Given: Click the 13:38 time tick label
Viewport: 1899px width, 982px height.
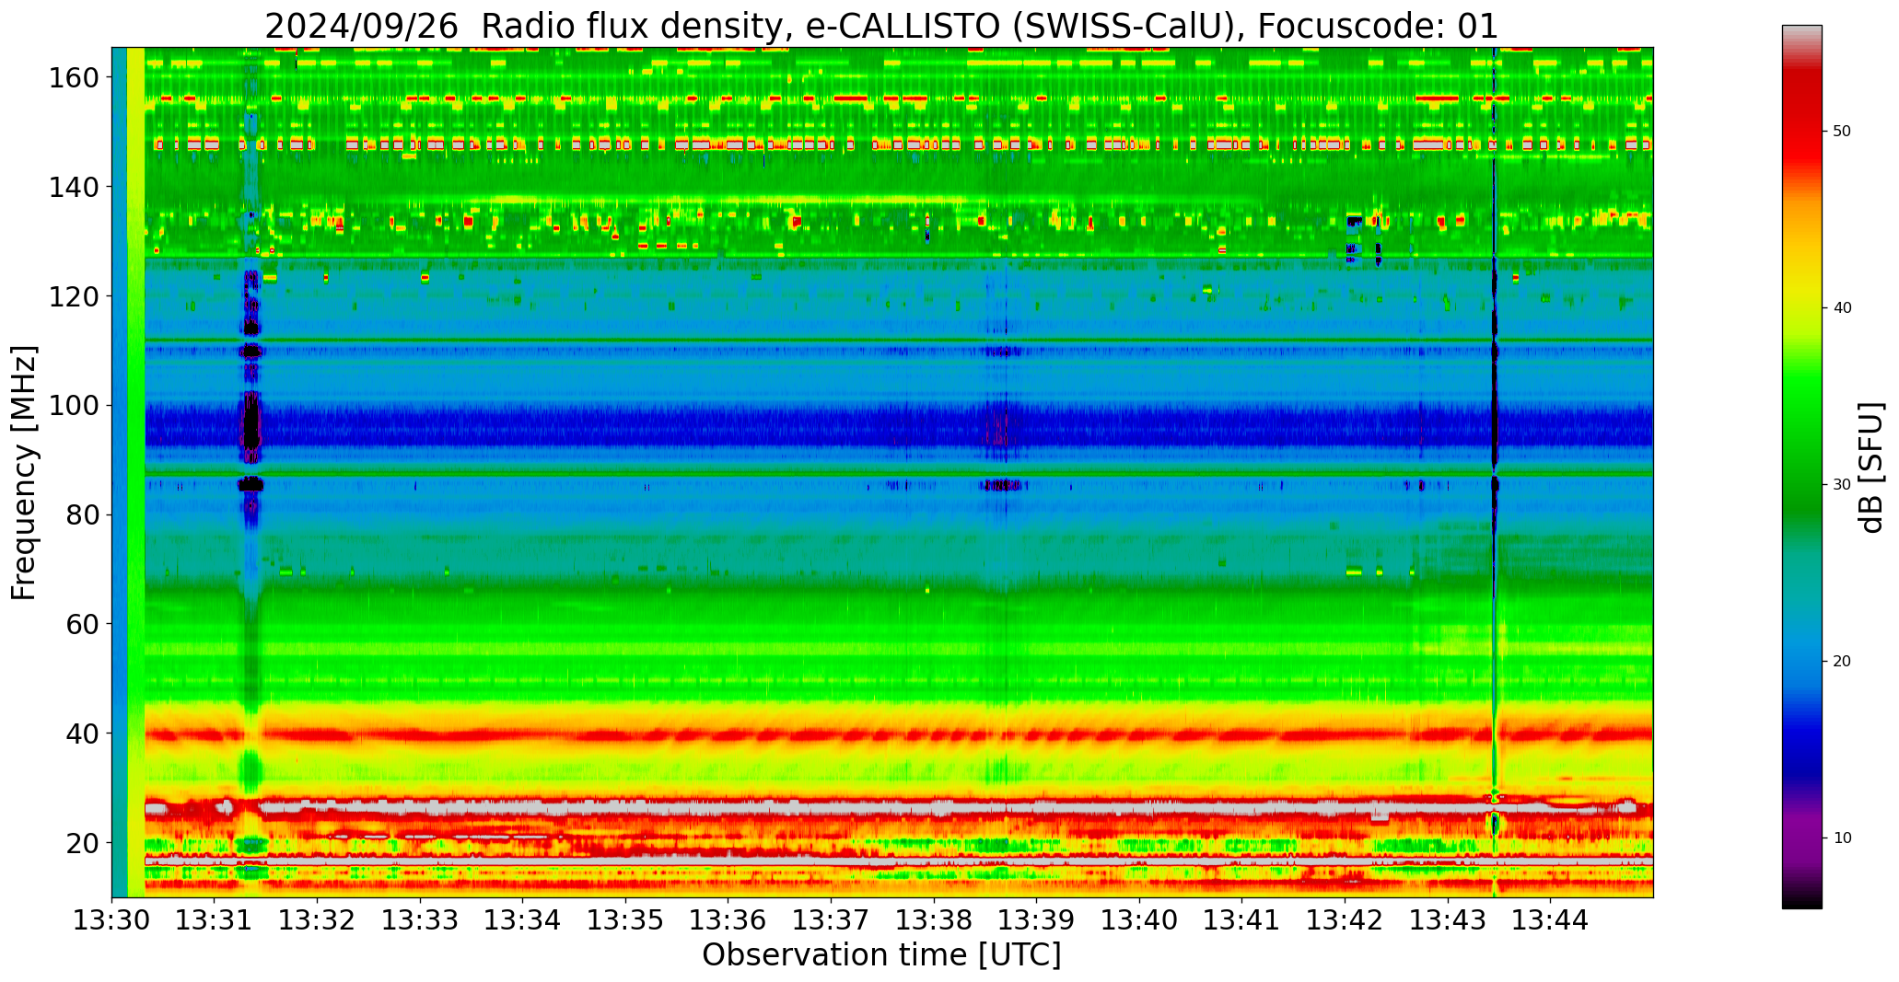Looking at the screenshot, I should click(x=934, y=919).
